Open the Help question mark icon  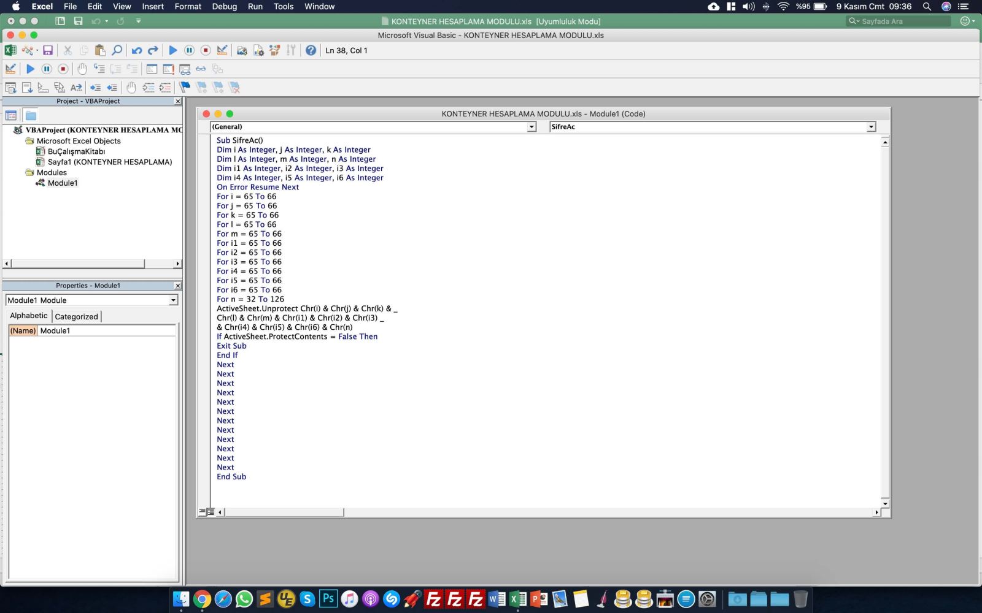click(x=311, y=50)
